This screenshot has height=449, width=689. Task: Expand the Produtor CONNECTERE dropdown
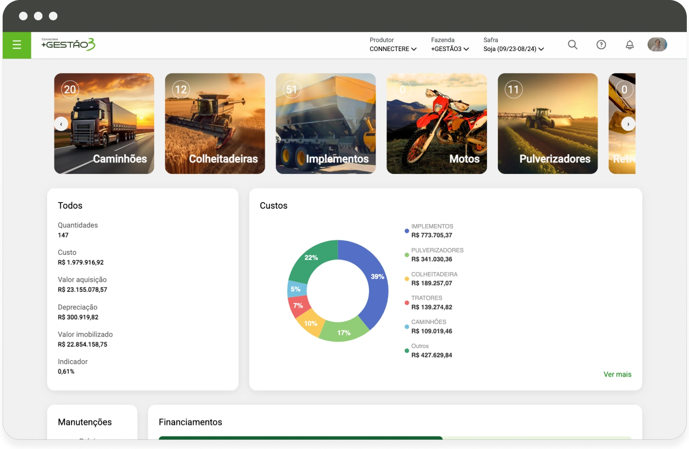pos(393,49)
